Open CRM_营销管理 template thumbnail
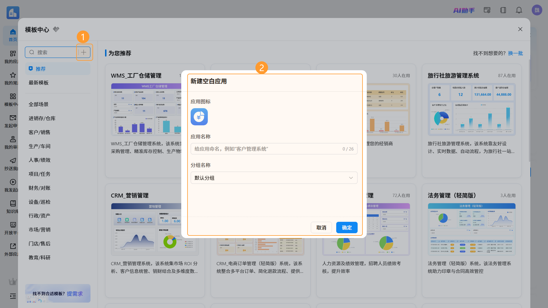 coord(146,229)
